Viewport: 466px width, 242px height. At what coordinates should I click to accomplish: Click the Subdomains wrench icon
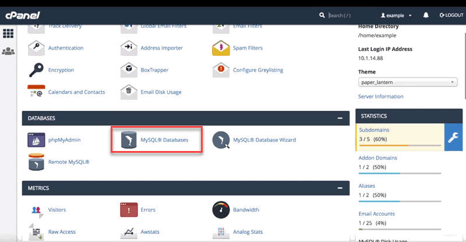coord(454,137)
